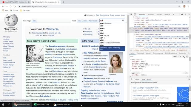Open the Network panel tab
The width and height of the screenshot is (191, 107).
(x=167, y=15)
